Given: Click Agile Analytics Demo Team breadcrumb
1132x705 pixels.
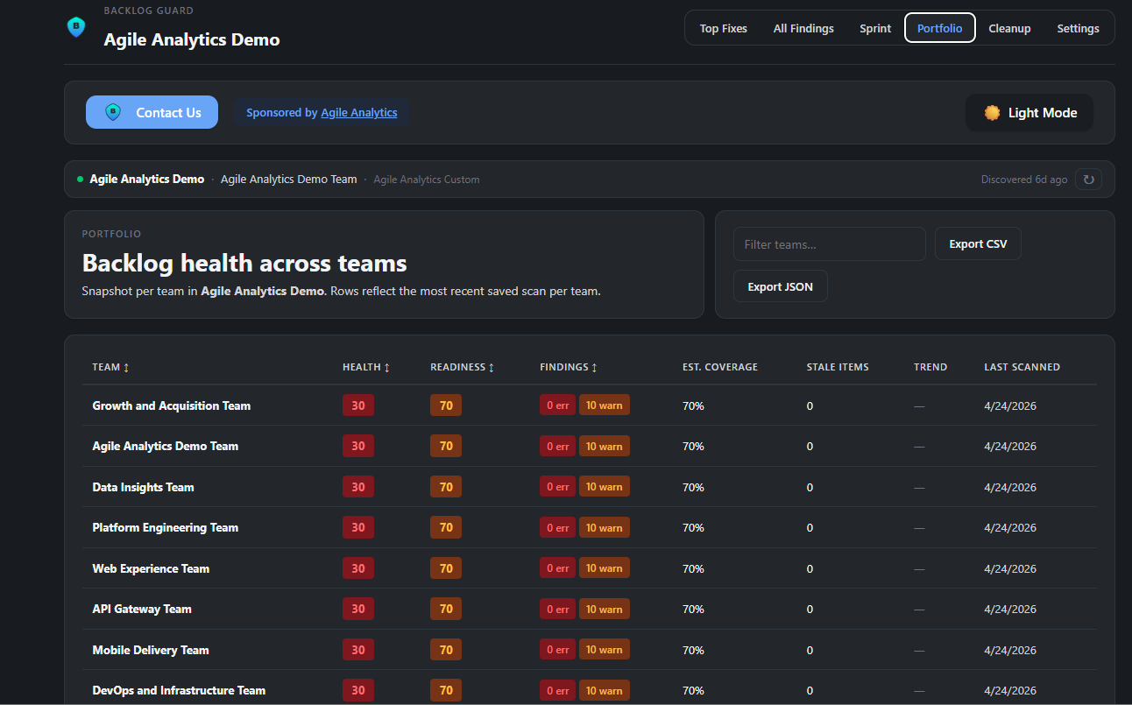Looking at the screenshot, I should [x=289, y=180].
